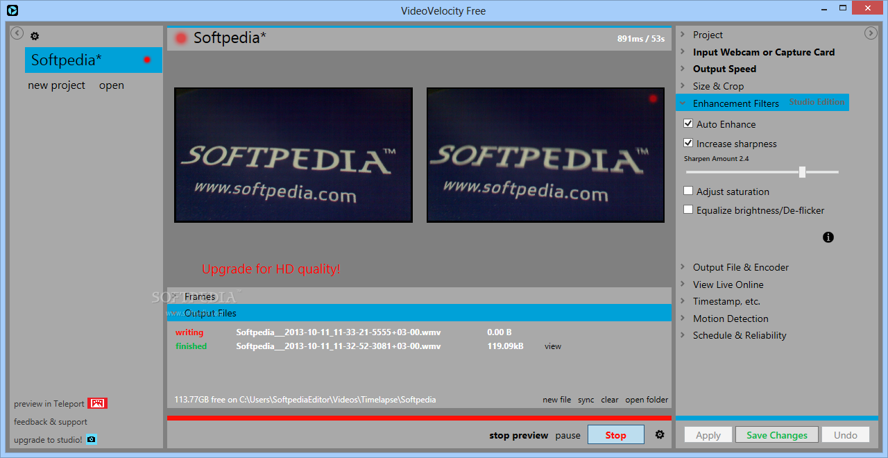Open preview in Teleport link
The image size is (888, 458).
pyautogui.click(x=49, y=404)
